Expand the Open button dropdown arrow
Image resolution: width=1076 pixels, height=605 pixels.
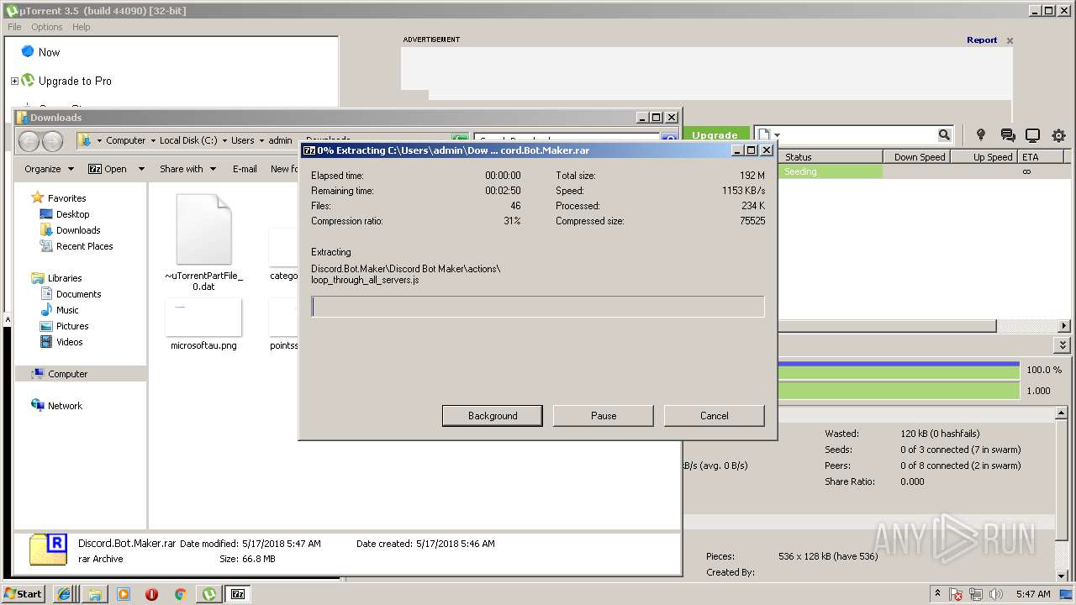click(x=141, y=169)
